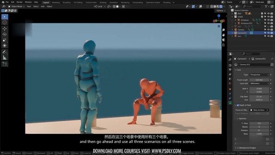
Task: Hide Sun in viewport via eye icon
Action: pyautogui.click(x=268, y=36)
